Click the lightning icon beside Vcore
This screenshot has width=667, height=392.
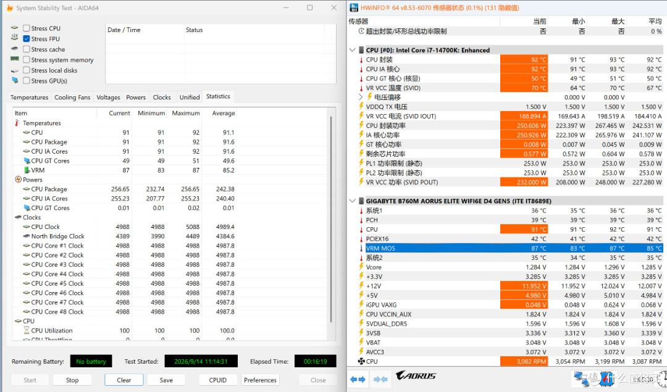point(361,267)
